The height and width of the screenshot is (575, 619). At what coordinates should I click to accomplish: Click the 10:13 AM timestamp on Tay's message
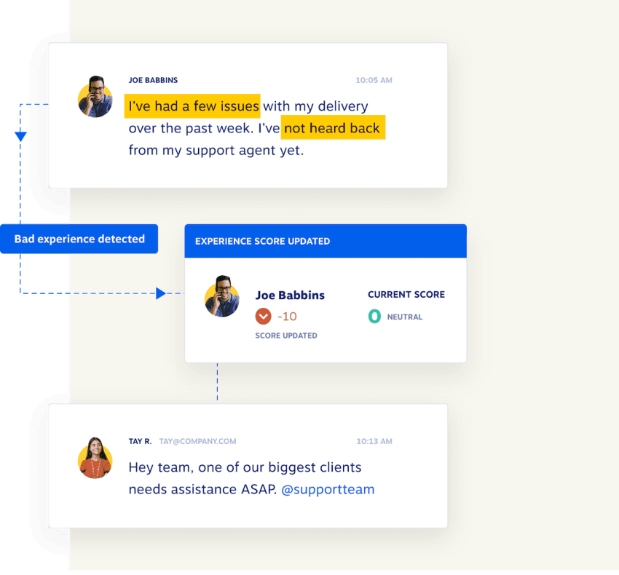pos(374,441)
